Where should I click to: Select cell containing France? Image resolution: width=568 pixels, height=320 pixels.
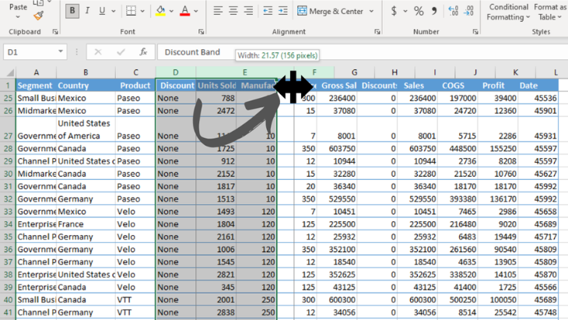click(x=86, y=224)
